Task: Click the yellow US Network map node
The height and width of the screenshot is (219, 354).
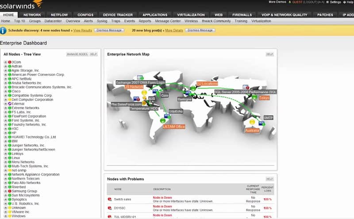Action: click(144, 92)
